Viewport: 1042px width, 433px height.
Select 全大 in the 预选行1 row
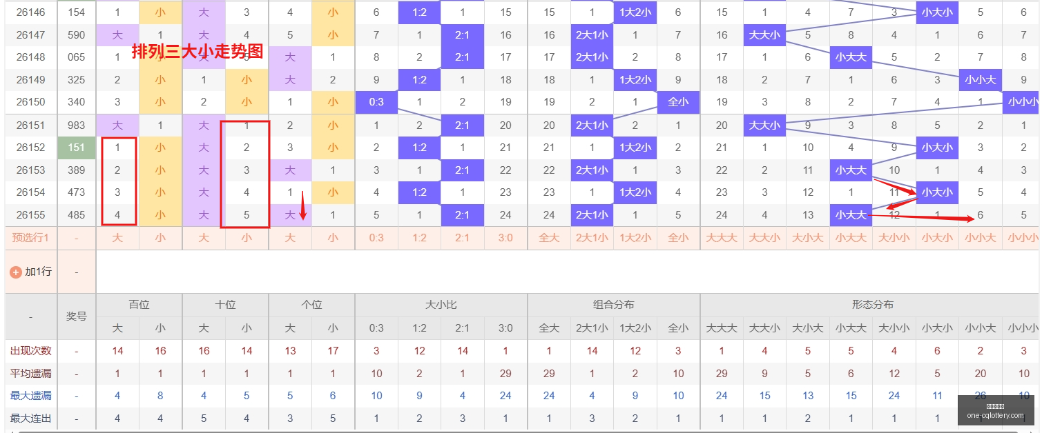coord(549,238)
